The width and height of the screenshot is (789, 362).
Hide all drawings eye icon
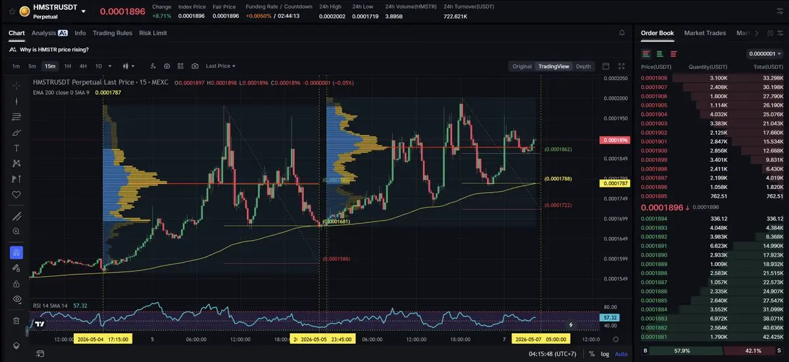pos(16,299)
